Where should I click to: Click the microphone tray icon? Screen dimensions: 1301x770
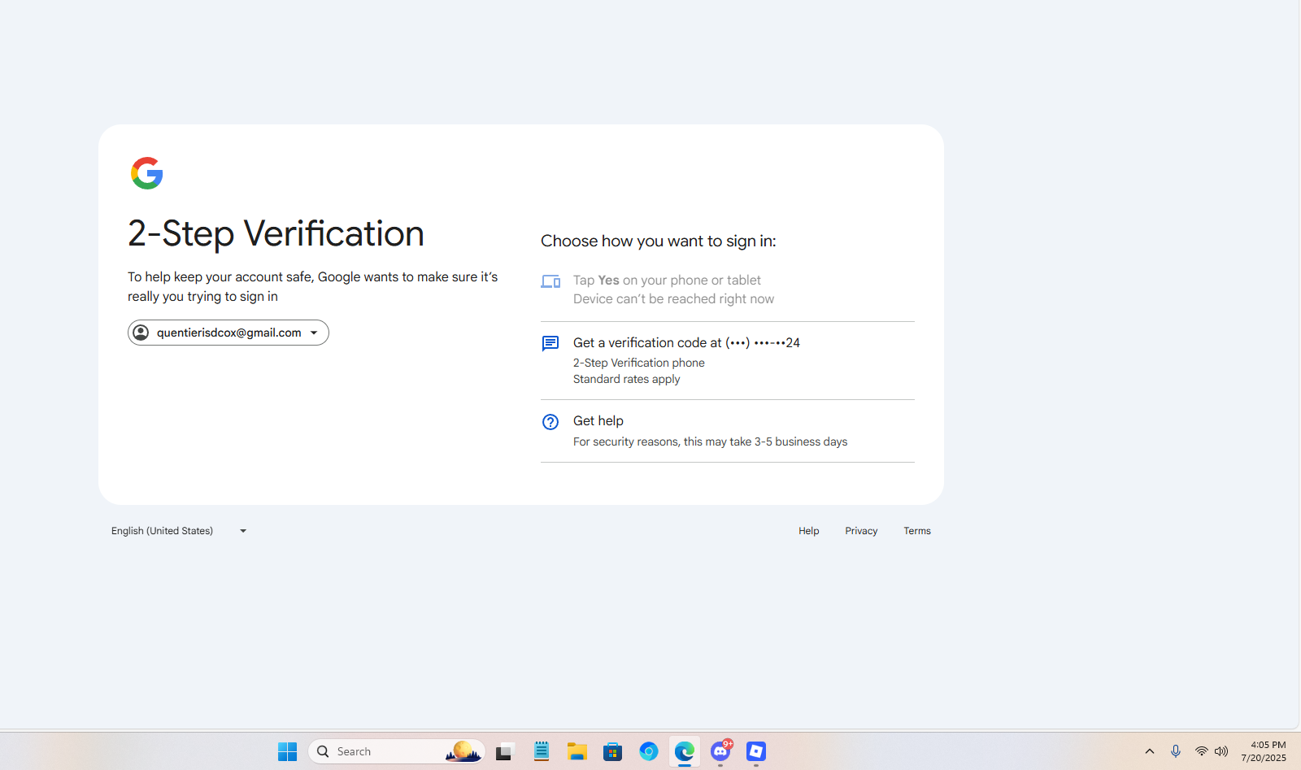tap(1176, 751)
